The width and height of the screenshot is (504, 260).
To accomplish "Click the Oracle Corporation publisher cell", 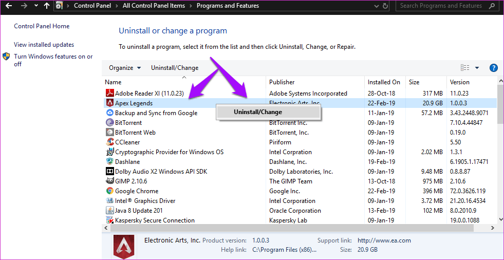I will (x=295, y=211).
